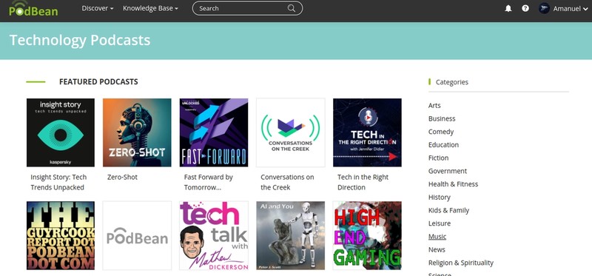Go to Health & Fitness category
The height and width of the screenshot is (276, 592).
point(453,184)
